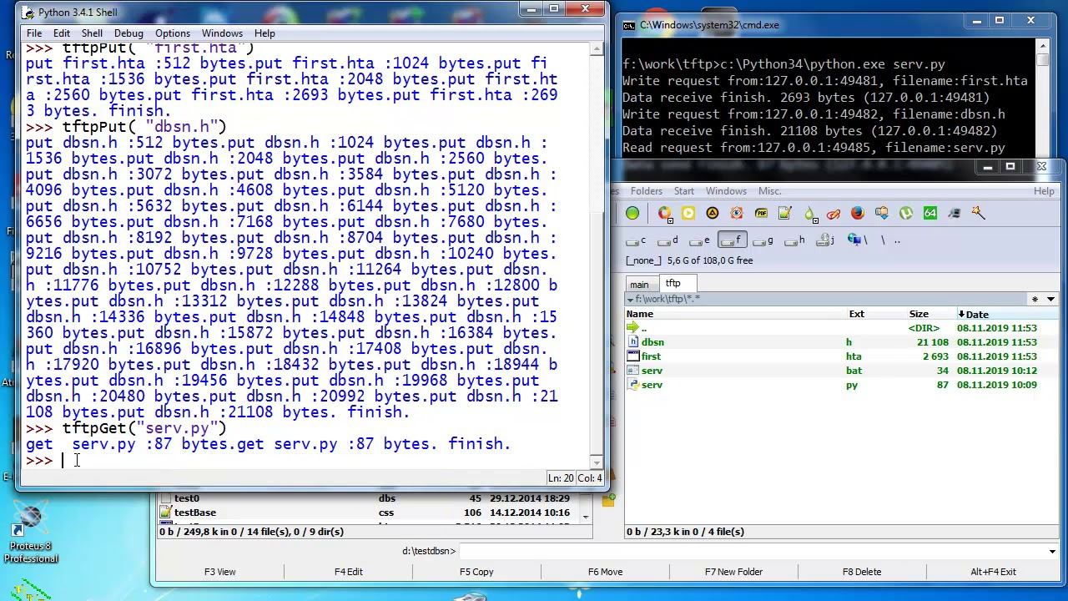Open command line history dropdown arrow
Image resolution: width=1068 pixels, height=601 pixels.
1052,551
